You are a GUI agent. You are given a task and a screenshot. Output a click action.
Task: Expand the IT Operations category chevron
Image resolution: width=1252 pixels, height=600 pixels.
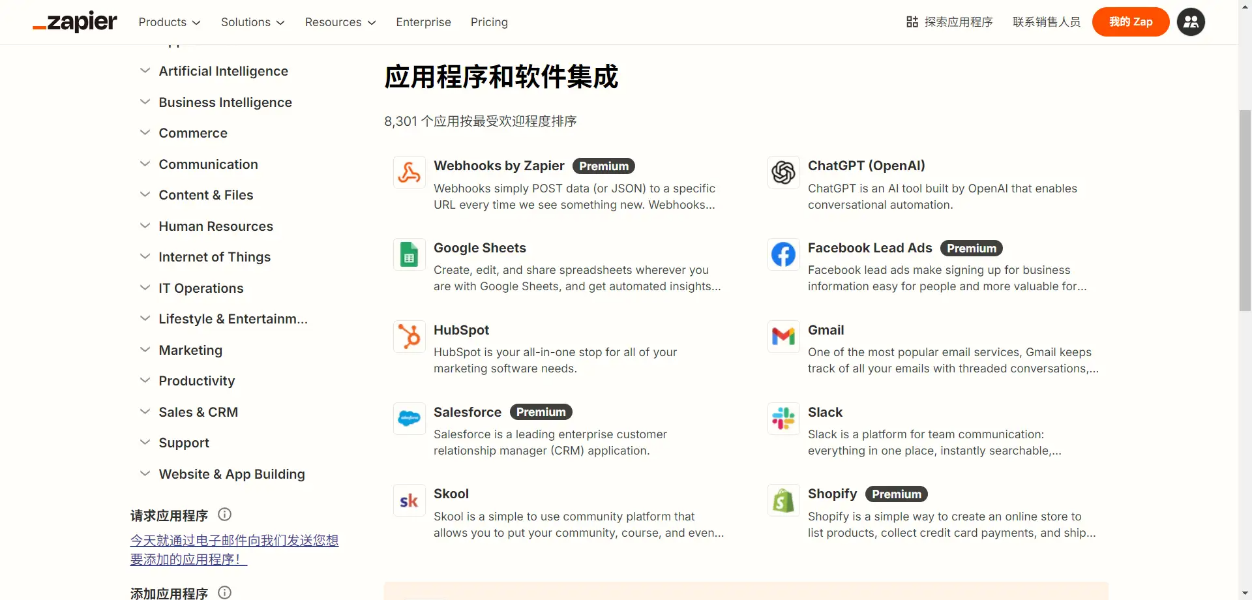point(145,288)
